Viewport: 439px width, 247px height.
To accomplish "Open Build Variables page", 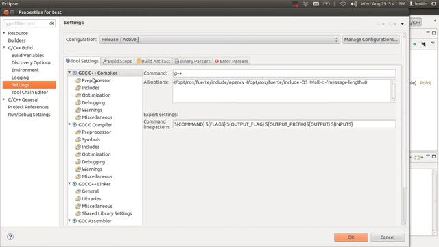I will coord(27,55).
